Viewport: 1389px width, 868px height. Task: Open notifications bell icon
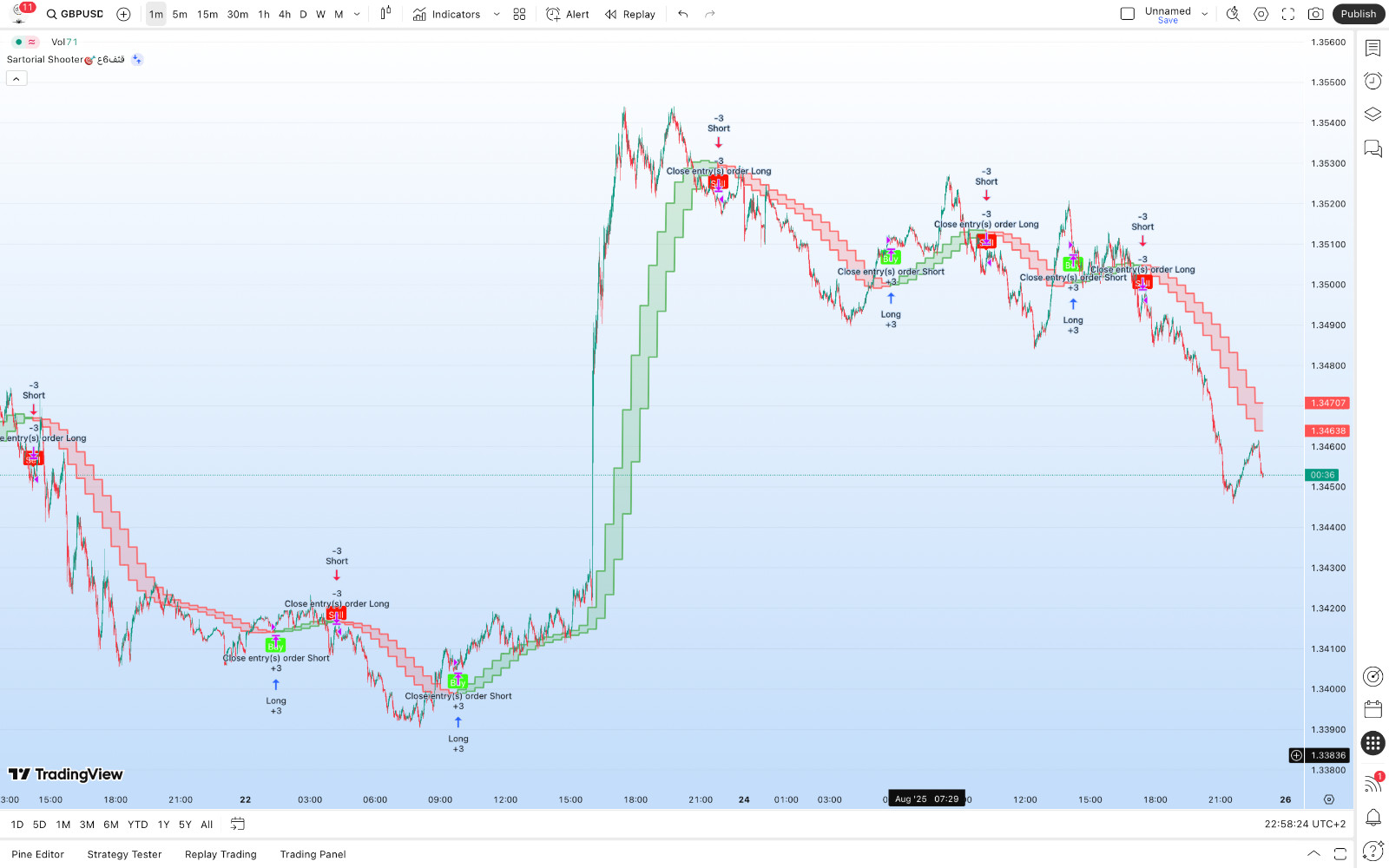click(1373, 817)
